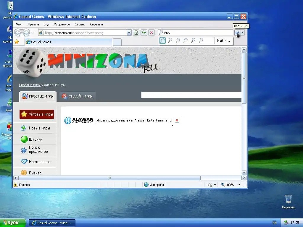Select the Хитовые игры category
The height and width of the screenshot is (227, 303).
[37, 114]
